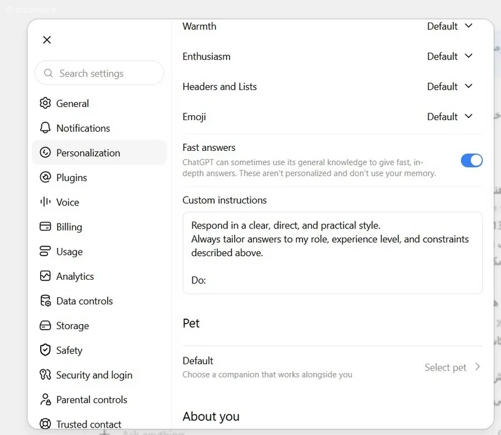This screenshot has width=501, height=435.
Task: Close the settings dialog with X
Action: (x=47, y=40)
